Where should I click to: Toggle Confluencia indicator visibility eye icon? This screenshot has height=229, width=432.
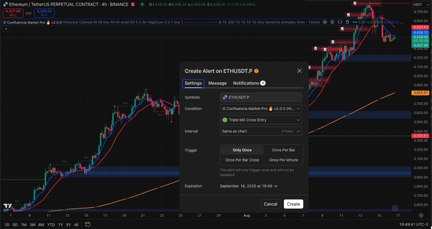coord(325,22)
